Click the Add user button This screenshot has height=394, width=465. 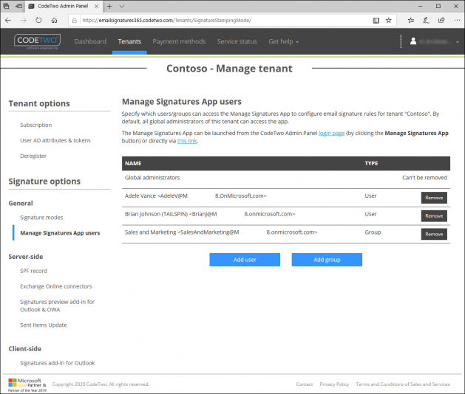[245, 260]
